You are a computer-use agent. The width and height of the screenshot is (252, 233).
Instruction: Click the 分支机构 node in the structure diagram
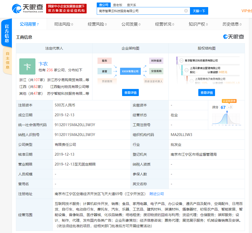156,71
